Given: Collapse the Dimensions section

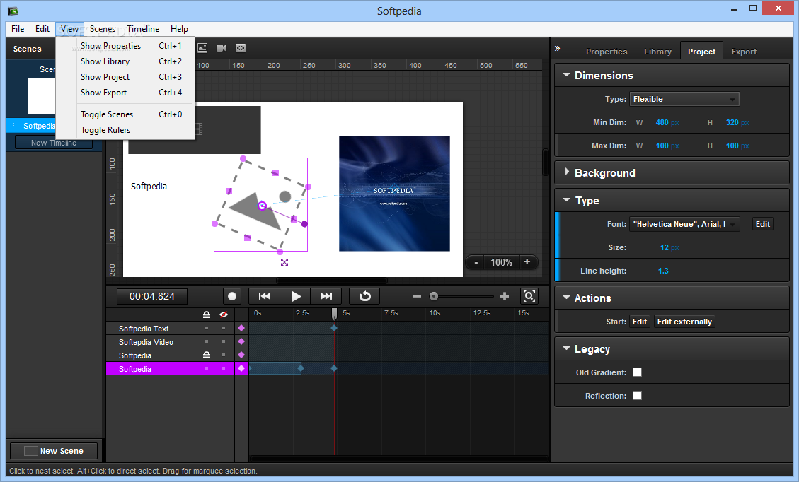Looking at the screenshot, I should 566,75.
